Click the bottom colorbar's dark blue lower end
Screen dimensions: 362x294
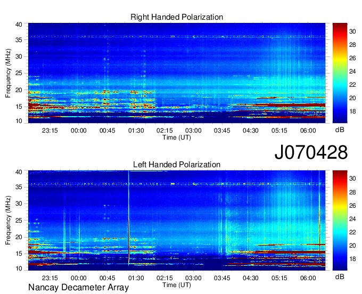pyautogui.click(x=340, y=267)
